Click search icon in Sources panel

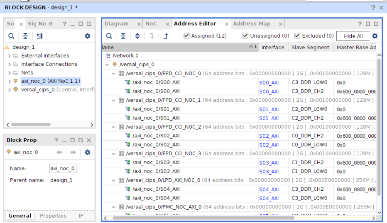pyautogui.click(x=11, y=36)
